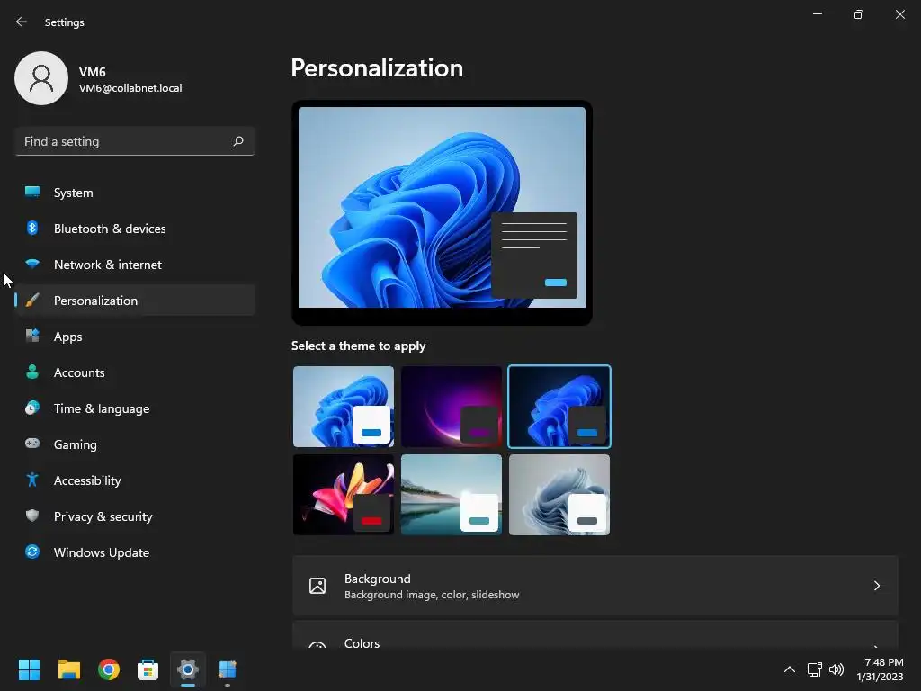Click the Personalization paintbrush icon

(x=32, y=301)
